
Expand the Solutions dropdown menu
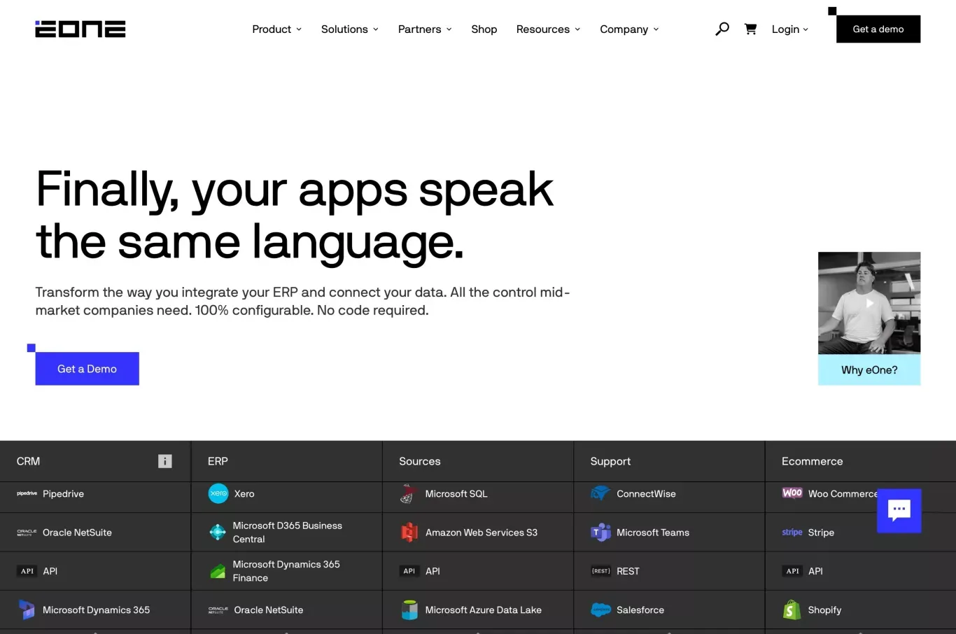pos(350,29)
